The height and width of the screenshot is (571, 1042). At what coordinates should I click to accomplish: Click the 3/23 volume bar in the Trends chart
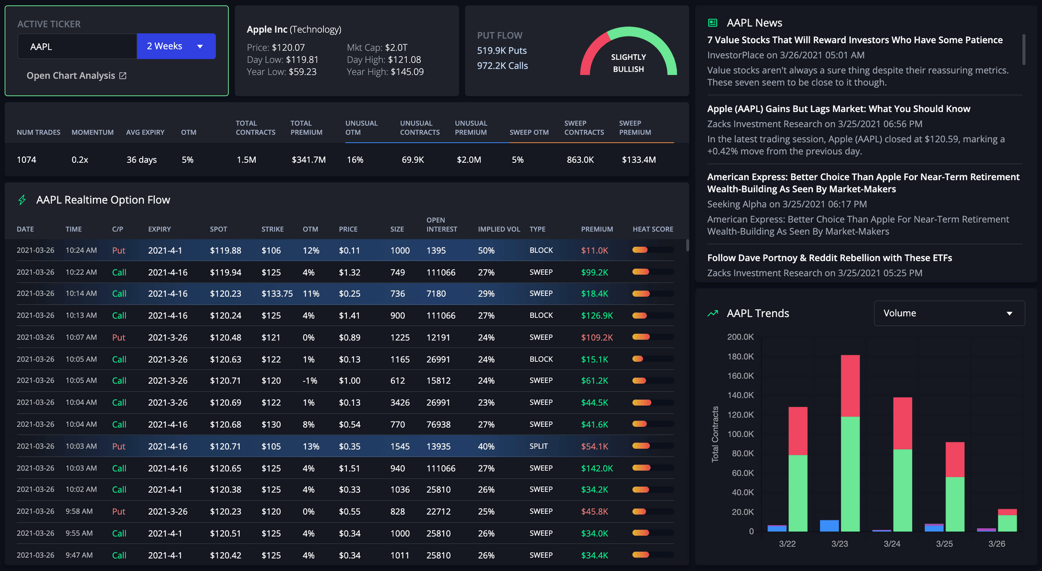(849, 442)
